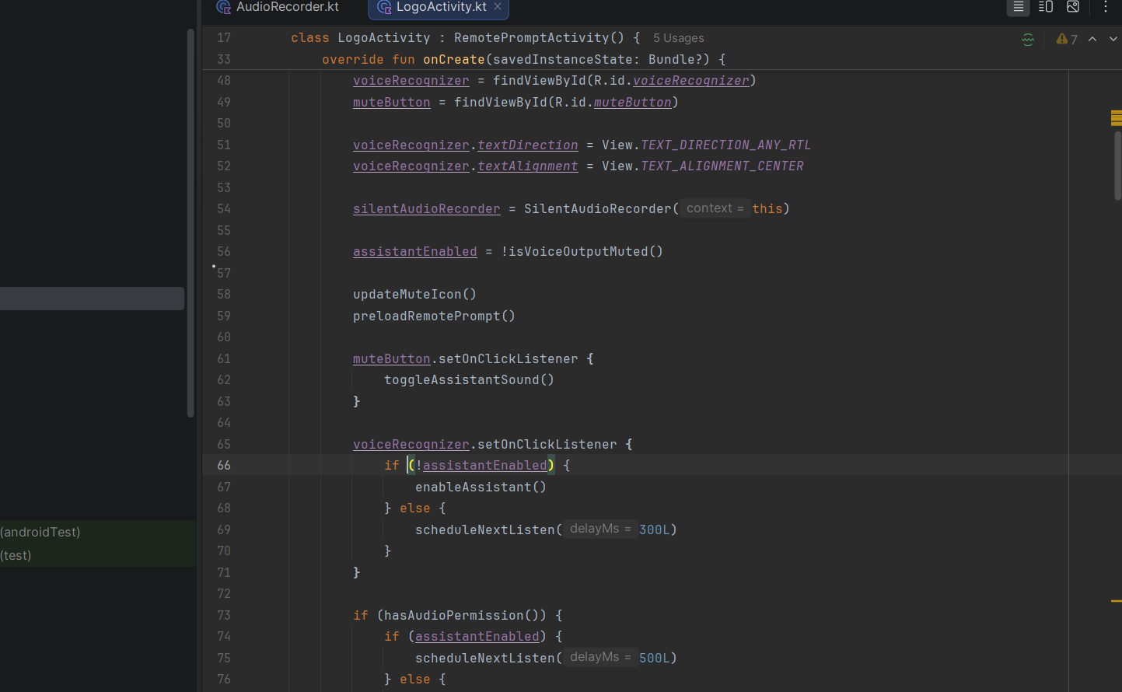
Task: Switch editor to split code and design view
Action: click(x=1046, y=7)
